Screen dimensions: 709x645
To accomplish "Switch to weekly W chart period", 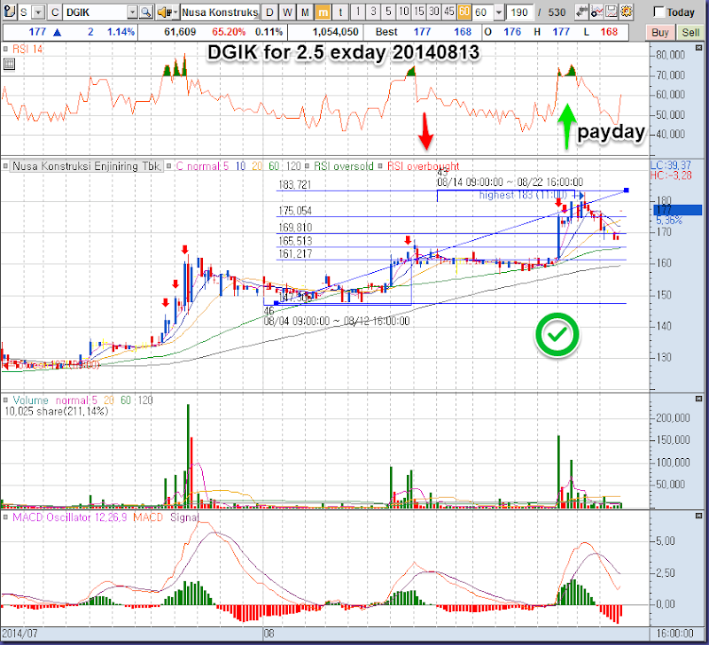I will pyautogui.click(x=287, y=12).
